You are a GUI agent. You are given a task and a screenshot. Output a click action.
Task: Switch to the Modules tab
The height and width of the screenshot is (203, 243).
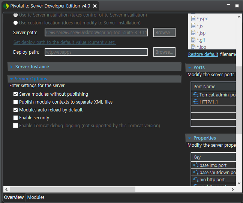(x=36, y=197)
